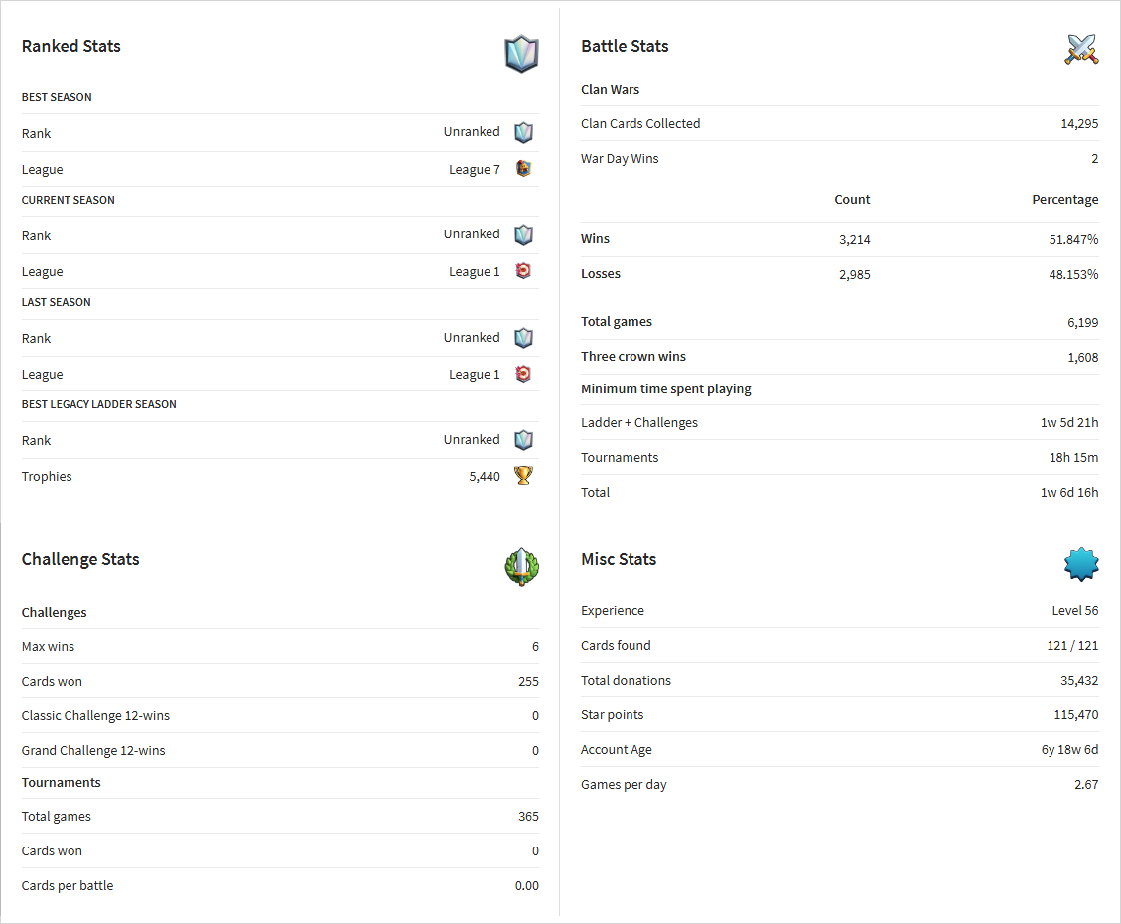Image resolution: width=1121 pixels, height=924 pixels.
Task: Click the Grand Challenge 12-wins row label
Action: pyautogui.click(x=93, y=751)
